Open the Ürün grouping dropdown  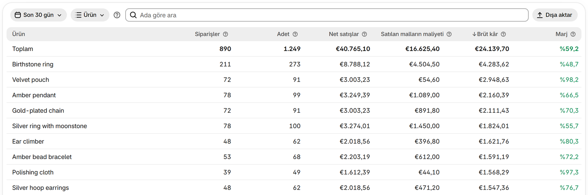tap(90, 15)
